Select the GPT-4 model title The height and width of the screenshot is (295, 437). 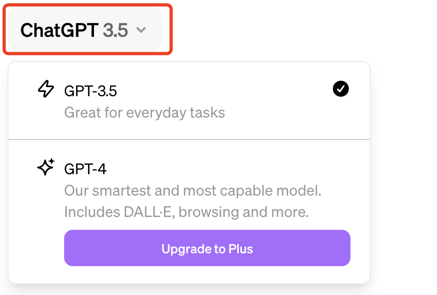click(85, 169)
